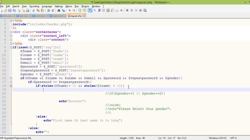Open Find with the binoculars icon
The width and height of the screenshot is (250, 140).
[59, 10]
